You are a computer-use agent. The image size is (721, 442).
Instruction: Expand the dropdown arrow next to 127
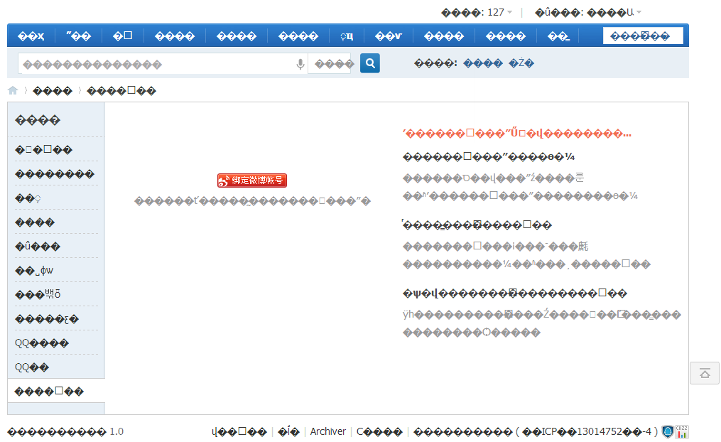(x=509, y=12)
